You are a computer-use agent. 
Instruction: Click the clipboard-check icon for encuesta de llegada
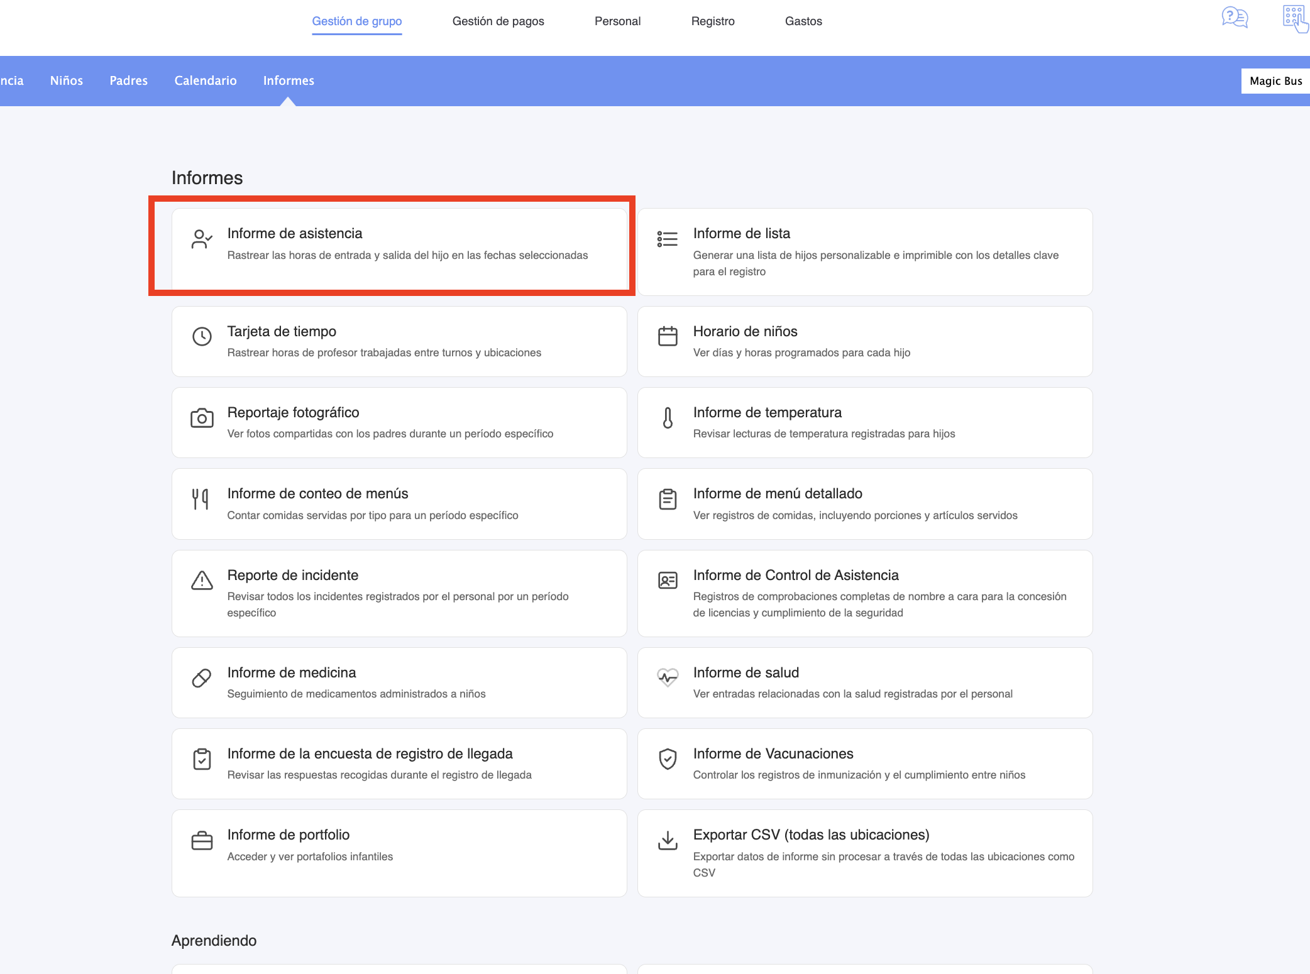click(202, 759)
